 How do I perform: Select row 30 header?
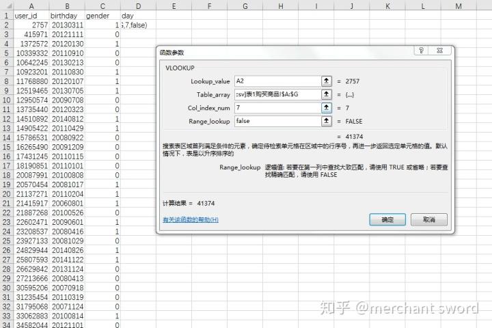click(x=7, y=288)
